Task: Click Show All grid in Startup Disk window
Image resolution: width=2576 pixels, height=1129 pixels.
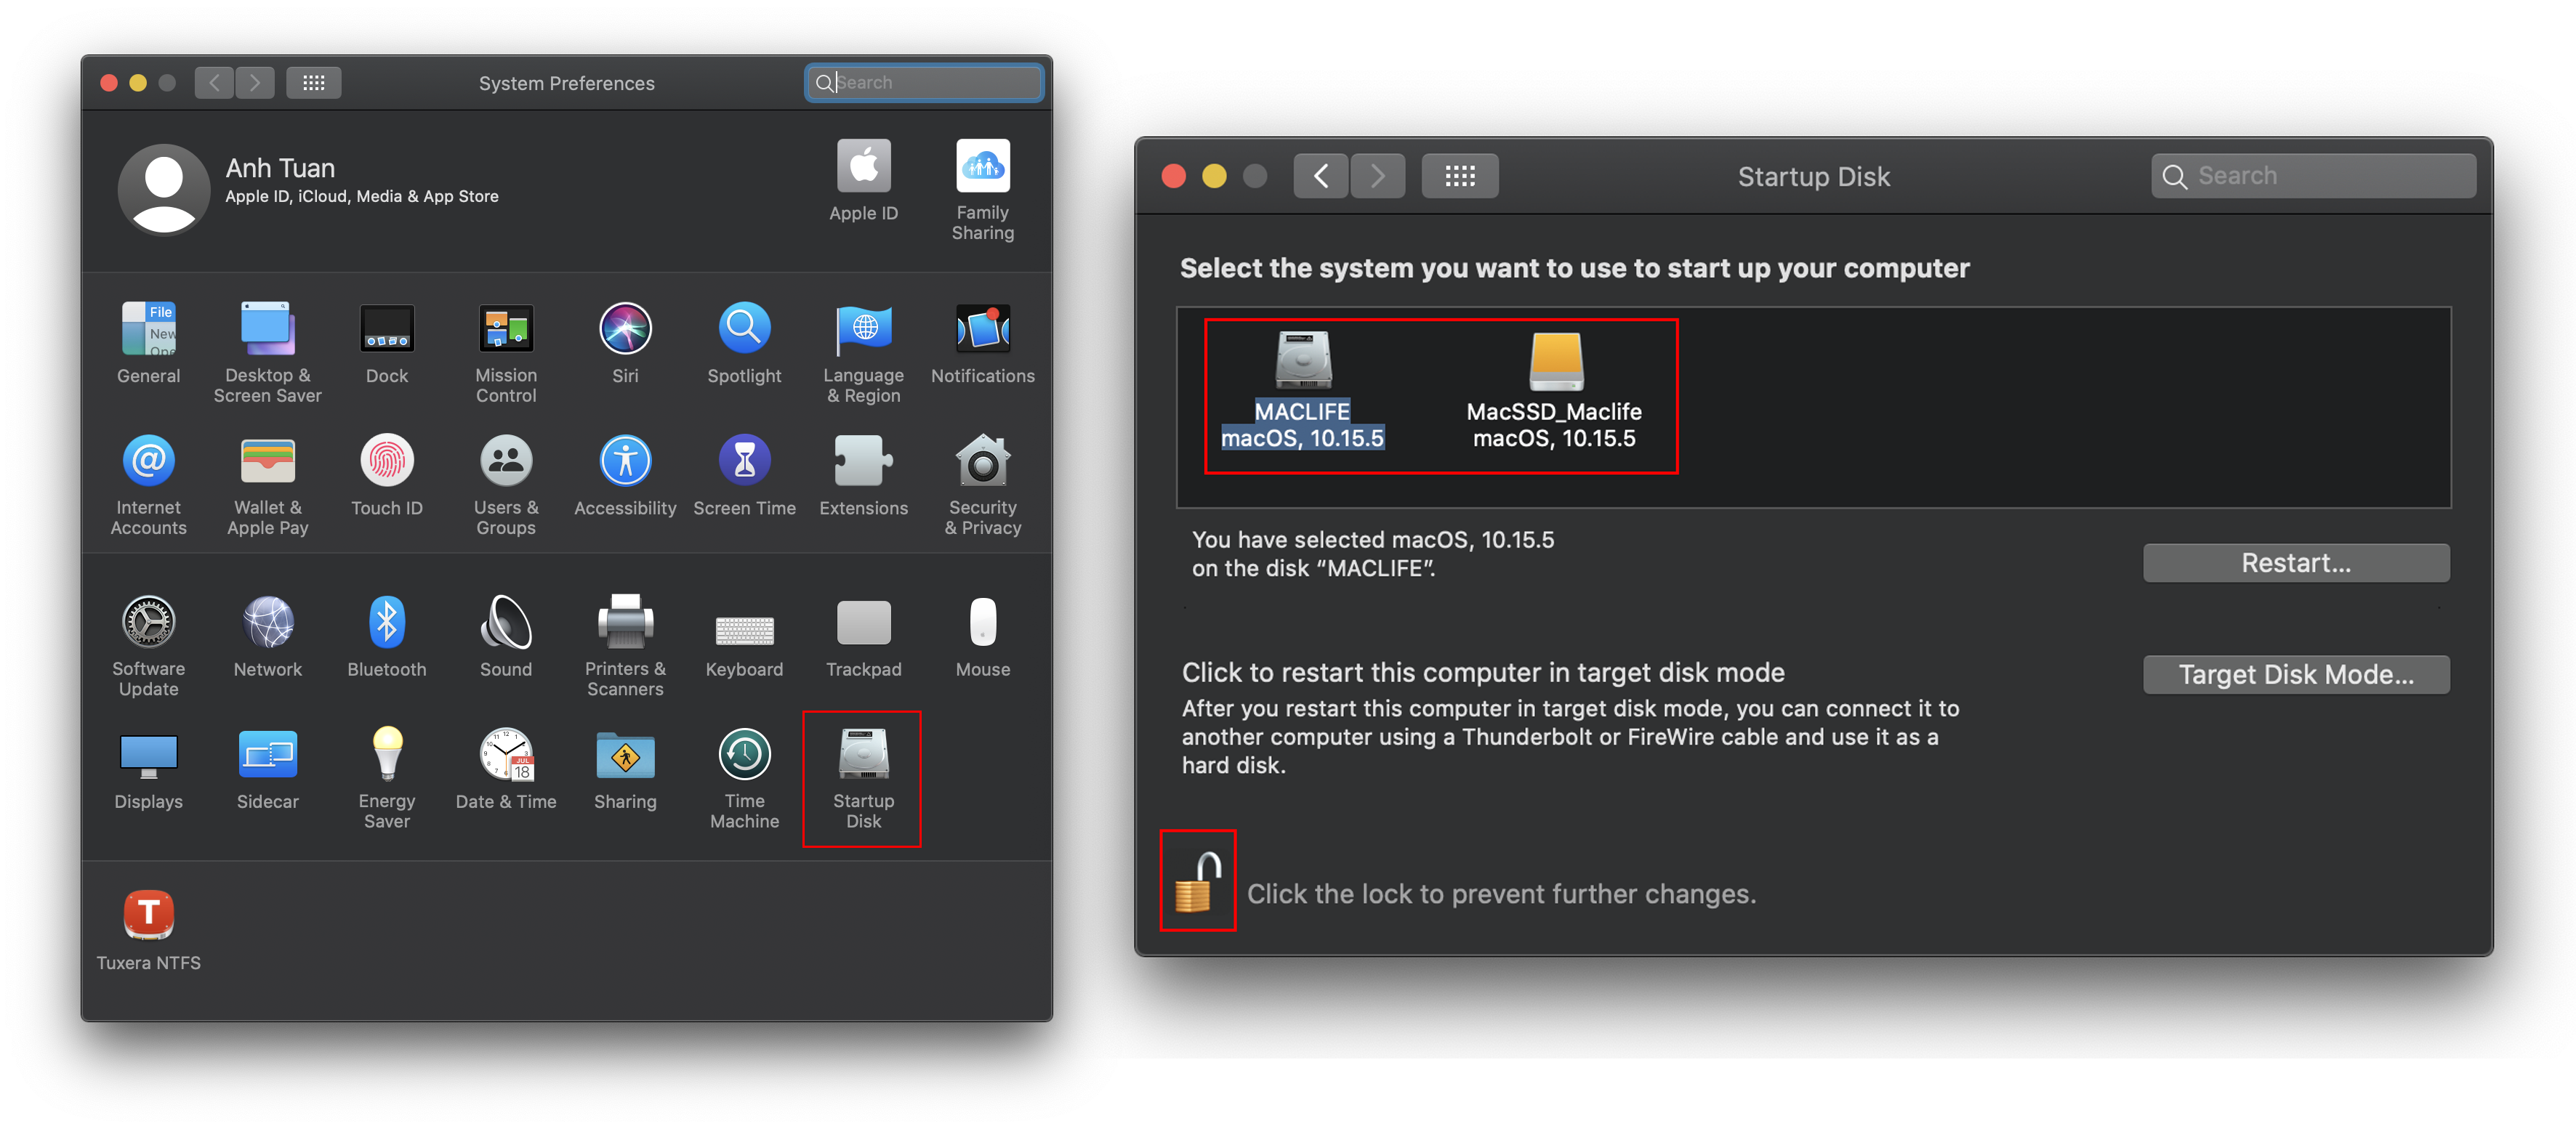Action: (1459, 176)
